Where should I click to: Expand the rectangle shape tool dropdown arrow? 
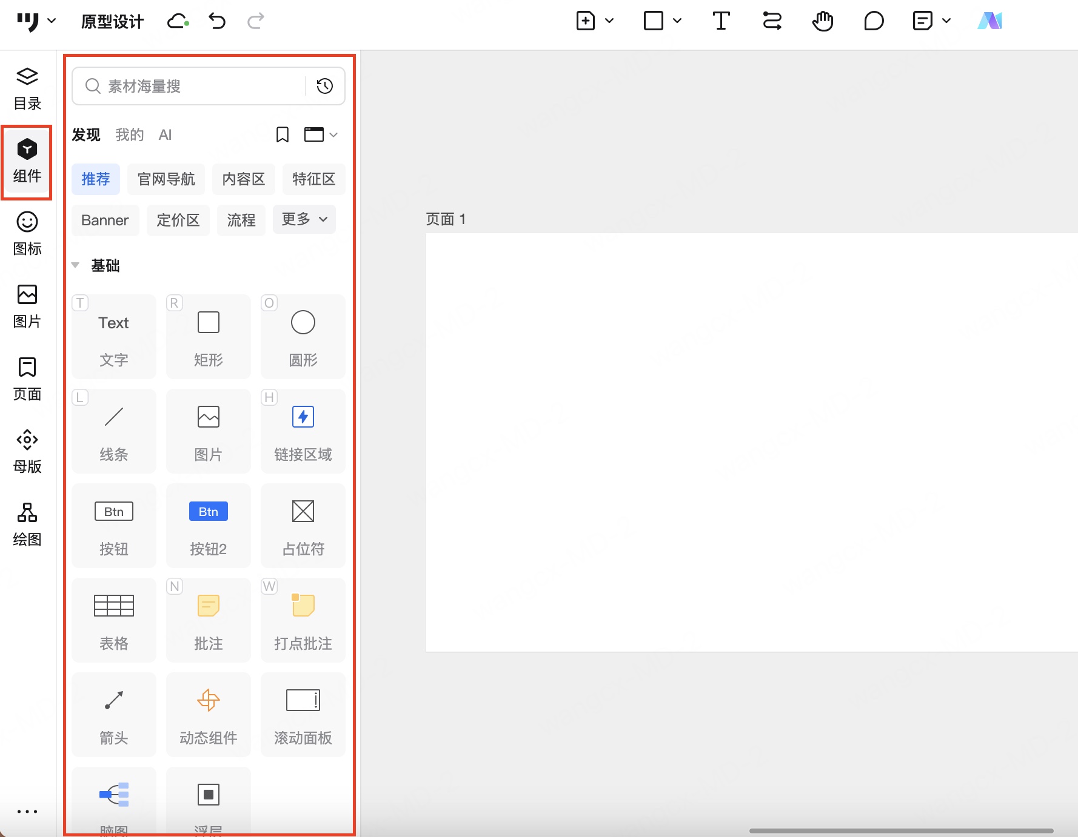coord(677,21)
